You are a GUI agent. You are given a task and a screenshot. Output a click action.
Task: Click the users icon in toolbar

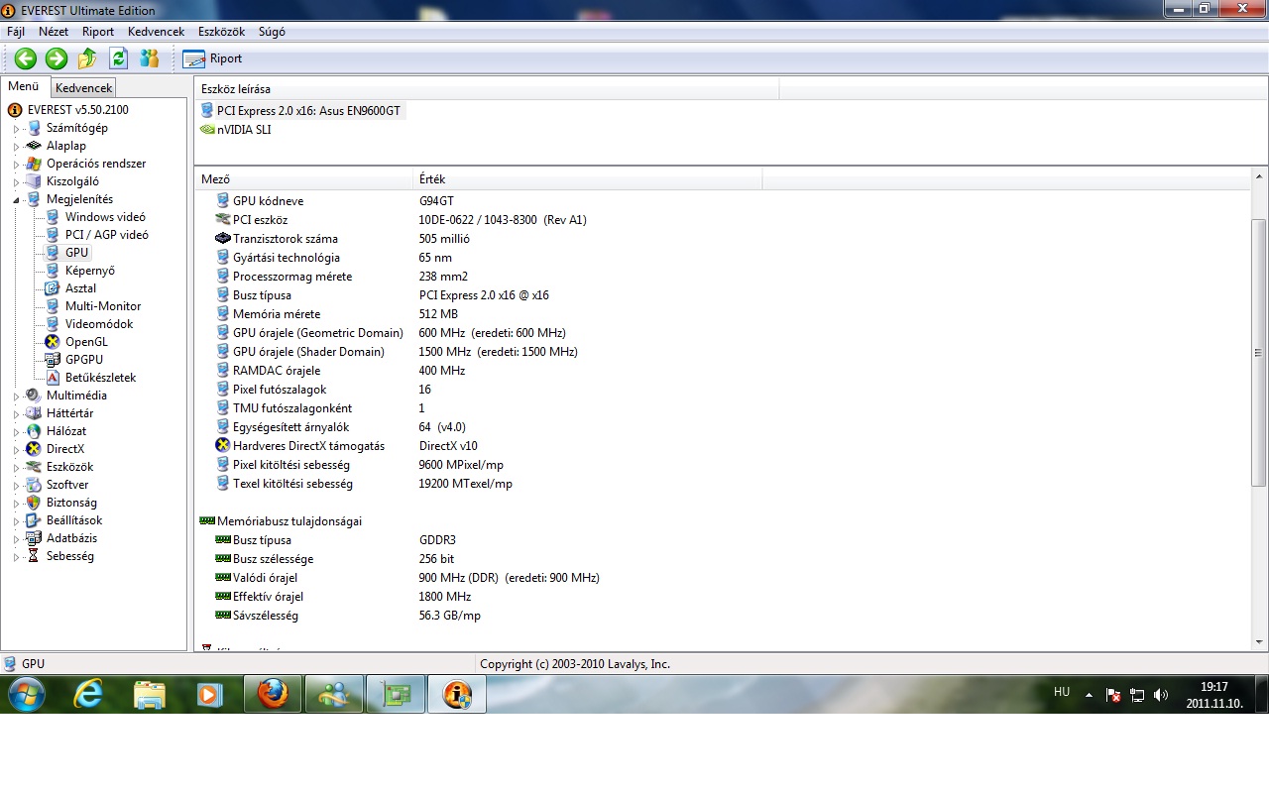point(150,58)
